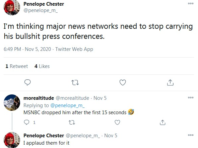198x148 pixels.
Task: View Penelope Chester's avatar on the main tweet
Action: tap(12, 7)
